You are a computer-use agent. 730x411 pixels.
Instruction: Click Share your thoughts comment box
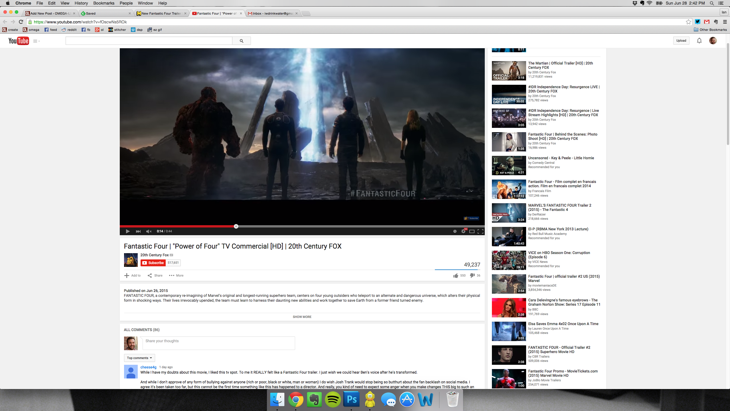click(219, 343)
